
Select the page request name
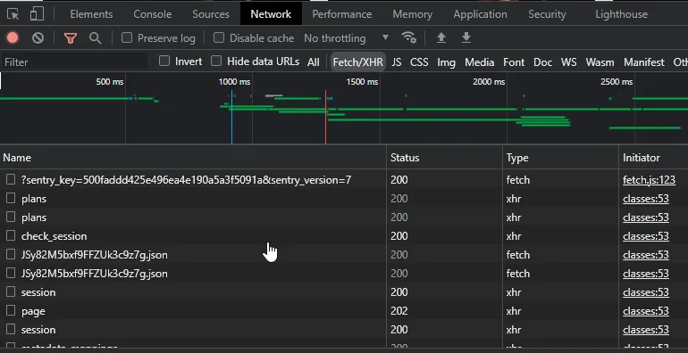[x=33, y=311]
